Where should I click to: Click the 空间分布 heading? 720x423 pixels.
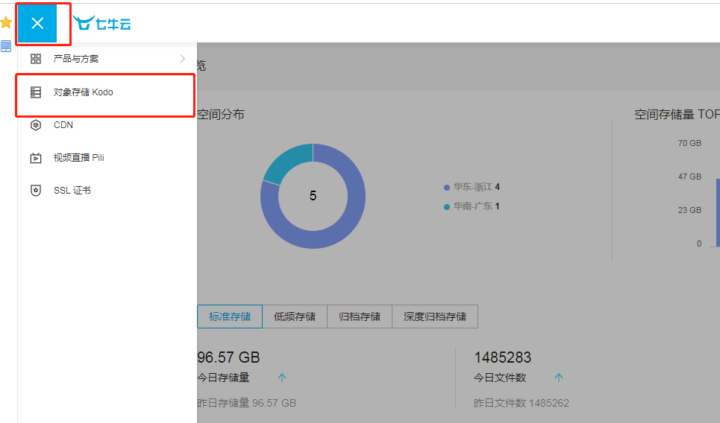[221, 114]
